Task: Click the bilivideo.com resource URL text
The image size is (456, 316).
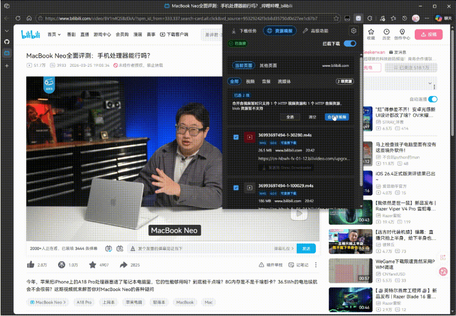Action: (304, 159)
